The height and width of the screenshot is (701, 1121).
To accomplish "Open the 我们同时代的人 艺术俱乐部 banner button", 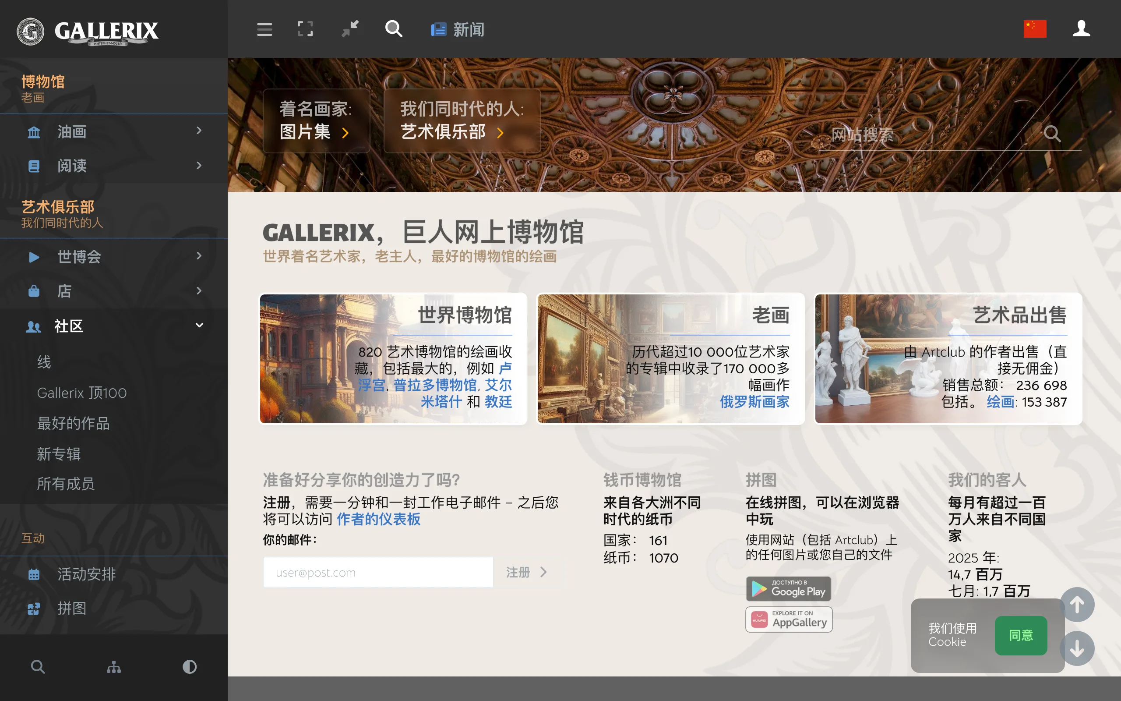I will coord(462,120).
